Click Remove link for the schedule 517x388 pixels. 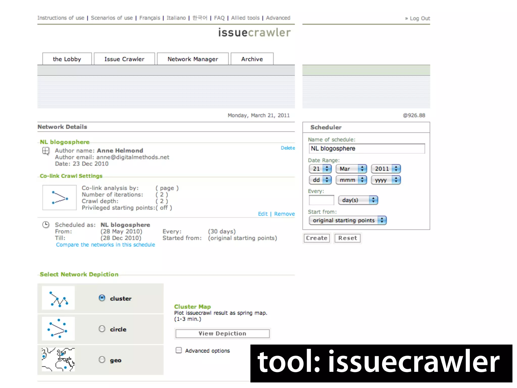(x=285, y=214)
